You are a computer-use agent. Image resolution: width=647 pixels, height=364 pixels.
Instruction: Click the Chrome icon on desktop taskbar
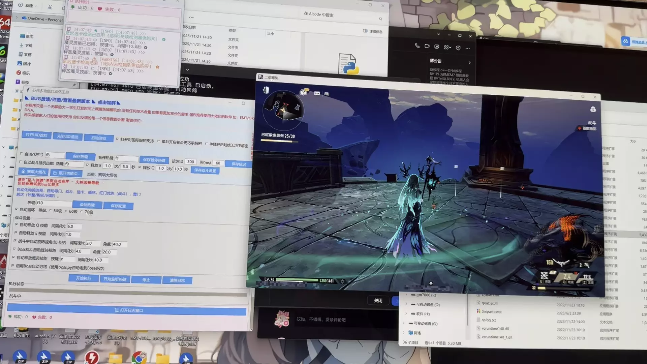(138, 357)
